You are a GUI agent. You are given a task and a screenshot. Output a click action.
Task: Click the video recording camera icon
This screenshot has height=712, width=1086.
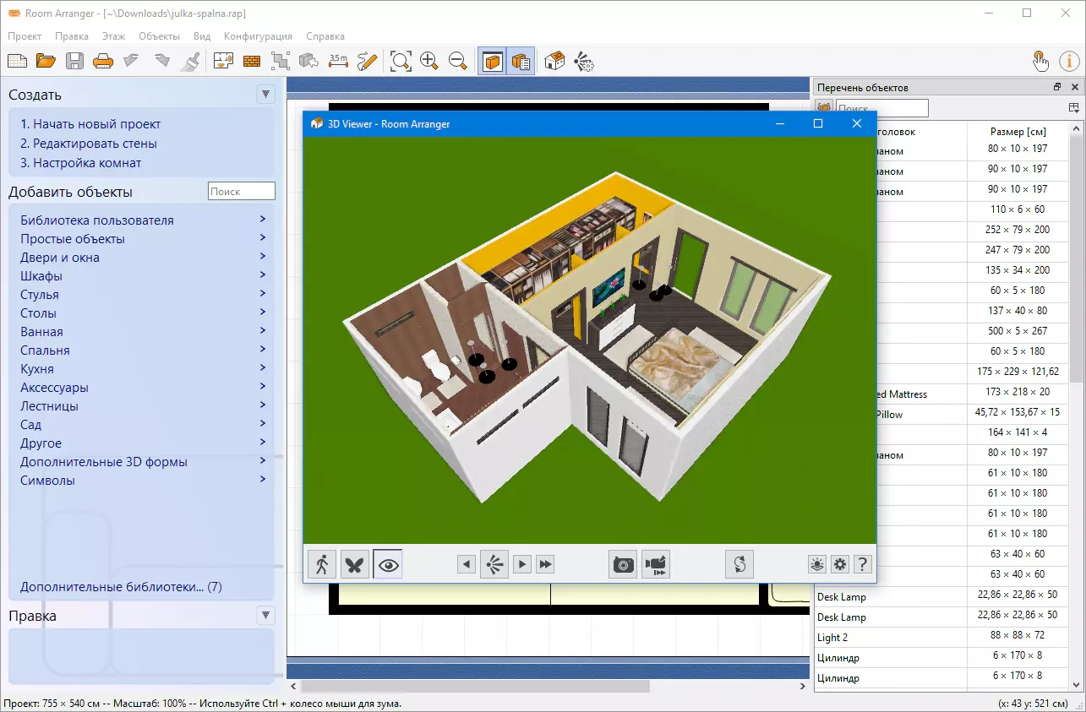click(656, 564)
